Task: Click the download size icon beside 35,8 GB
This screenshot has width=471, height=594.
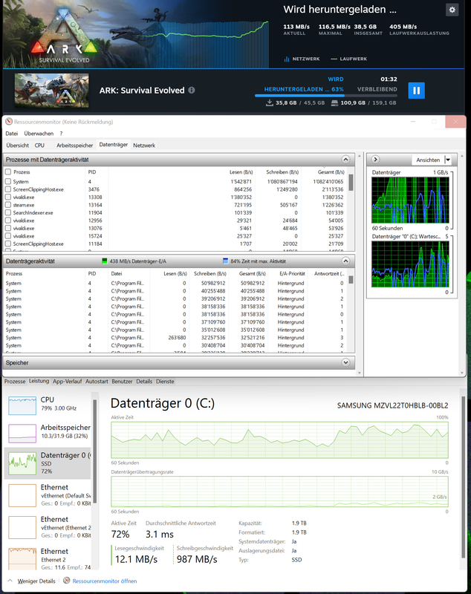Action: [270, 102]
